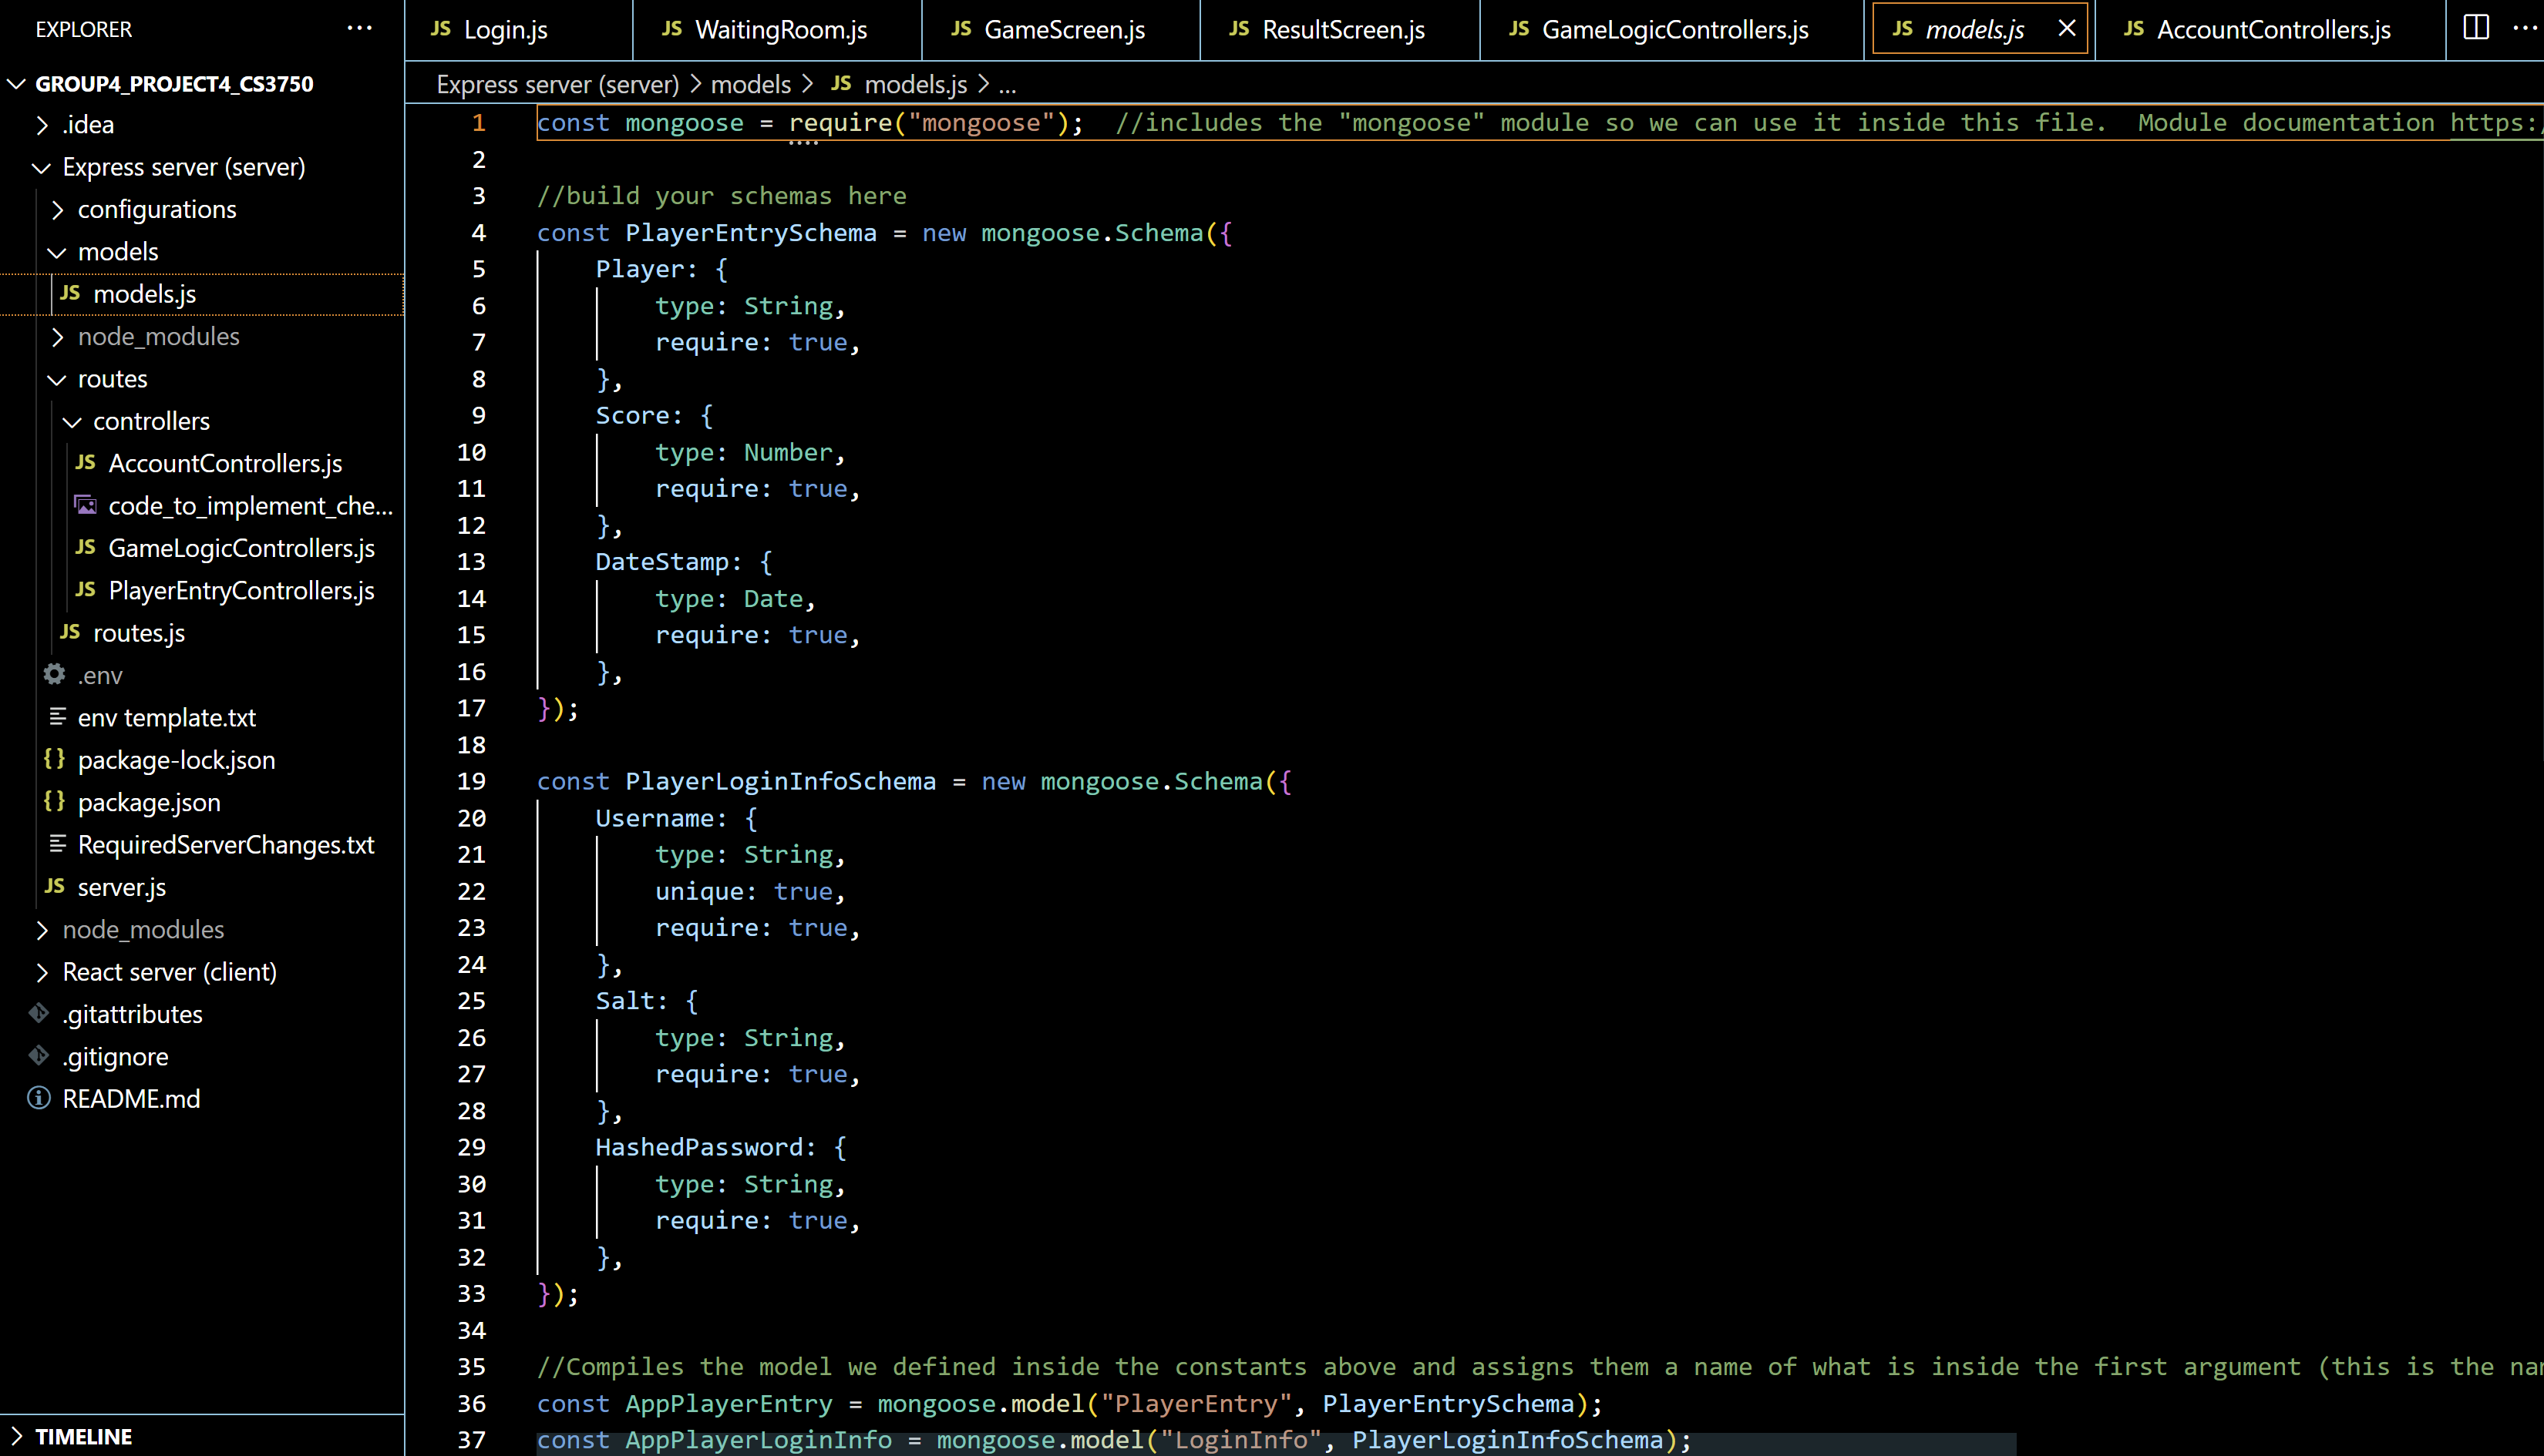The height and width of the screenshot is (1456, 2544).
Task: Click JS icon beside PlayerEntryControllers.js file
Action: click(86, 590)
